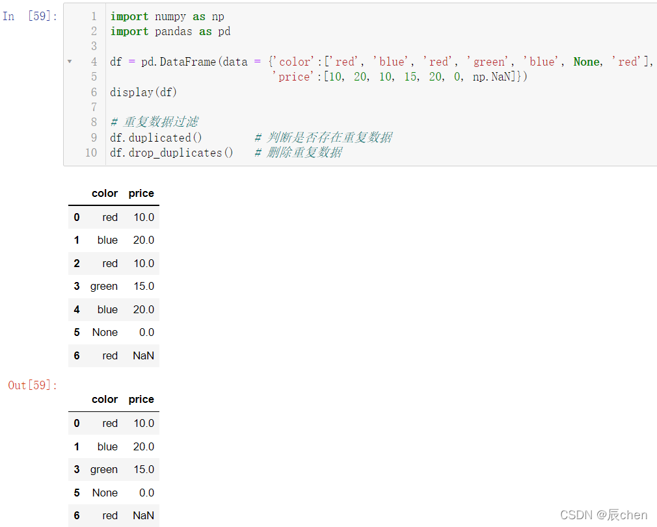Click the display(df) code line
The height and width of the screenshot is (527, 657).
143,92
